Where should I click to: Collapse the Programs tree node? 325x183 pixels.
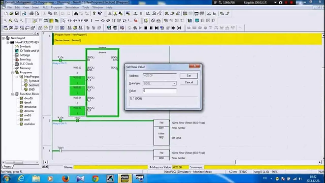pyautogui.click(x=12, y=72)
